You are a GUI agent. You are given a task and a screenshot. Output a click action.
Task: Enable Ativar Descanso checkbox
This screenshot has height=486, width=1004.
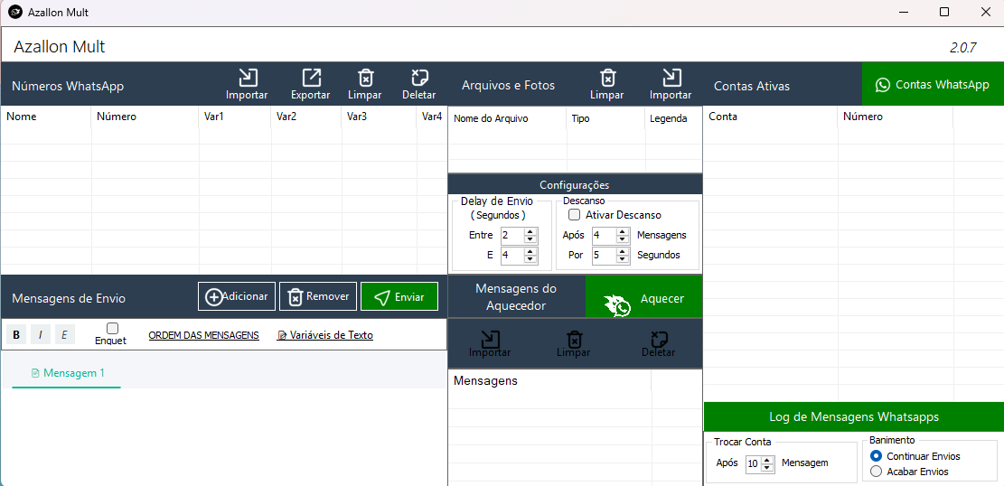(x=575, y=215)
